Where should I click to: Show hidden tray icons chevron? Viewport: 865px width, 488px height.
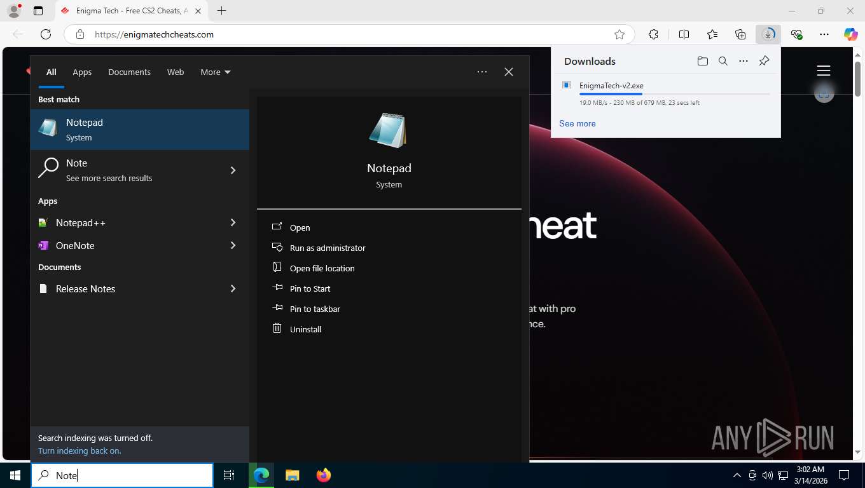click(x=737, y=475)
